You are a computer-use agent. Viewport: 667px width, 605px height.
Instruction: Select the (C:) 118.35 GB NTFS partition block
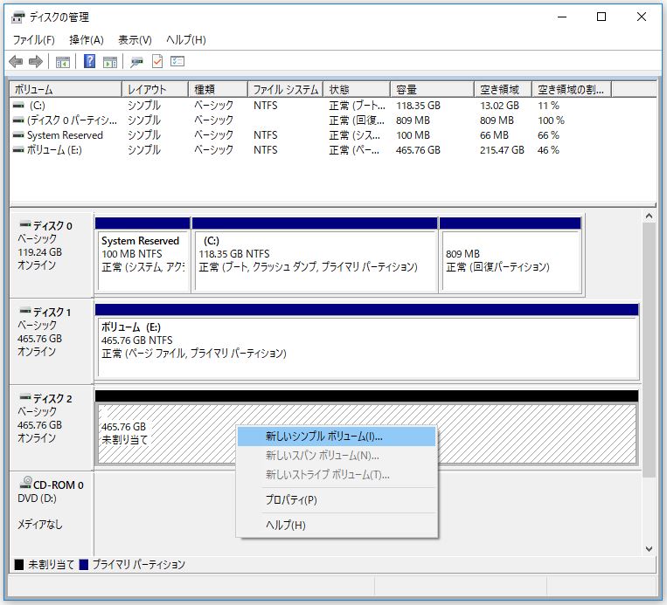click(316, 255)
